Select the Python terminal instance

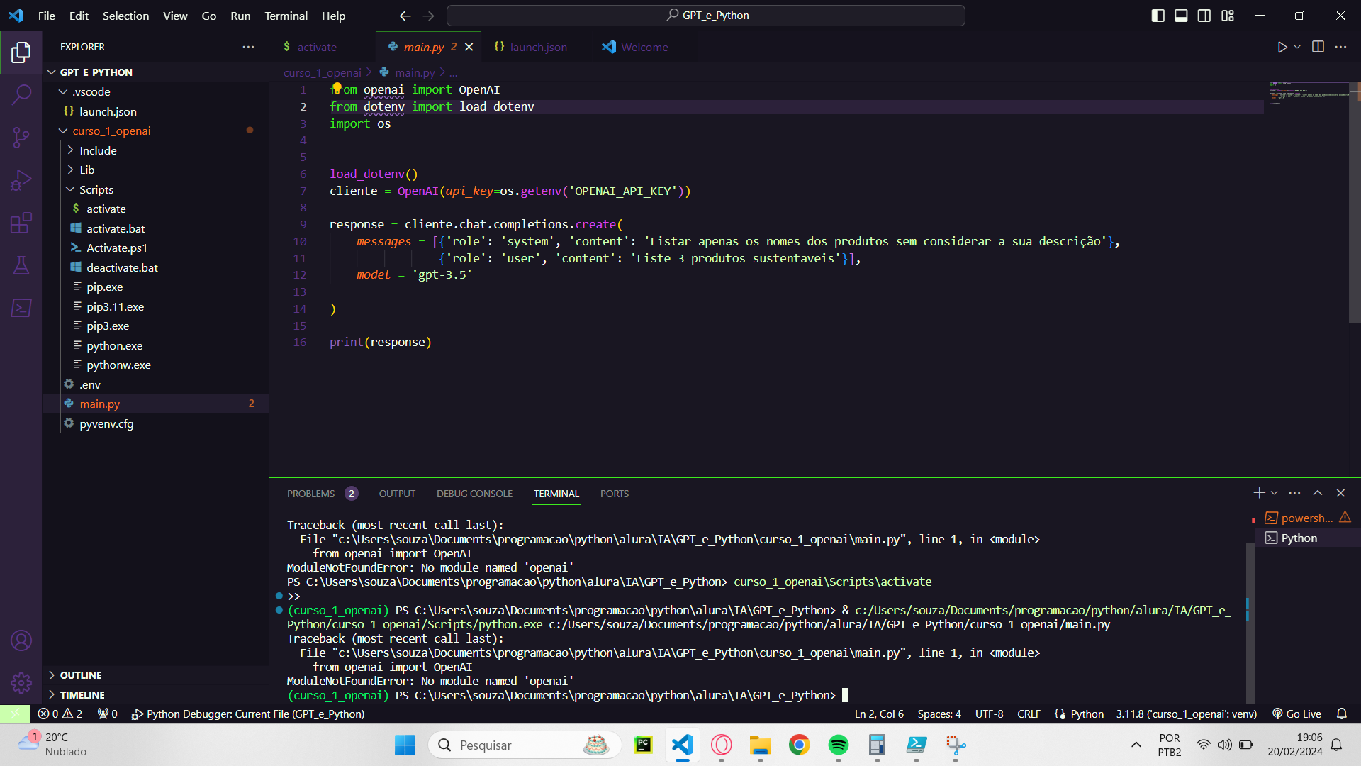tap(1306, 538)
